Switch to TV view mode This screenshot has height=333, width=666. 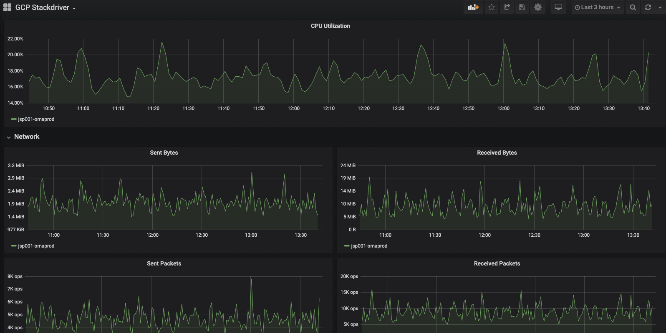pyautogui.click(x=558, y=7)
